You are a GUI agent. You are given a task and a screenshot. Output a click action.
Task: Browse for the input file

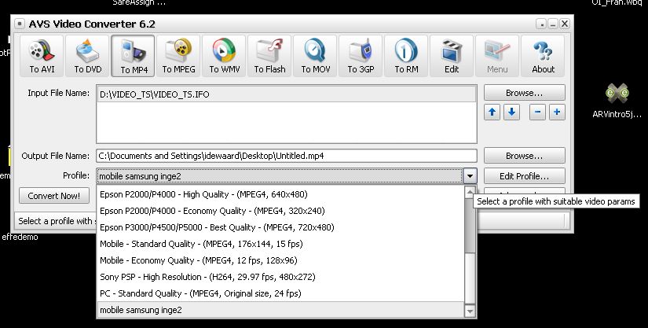pyautogui.click(x=525, y=93)
